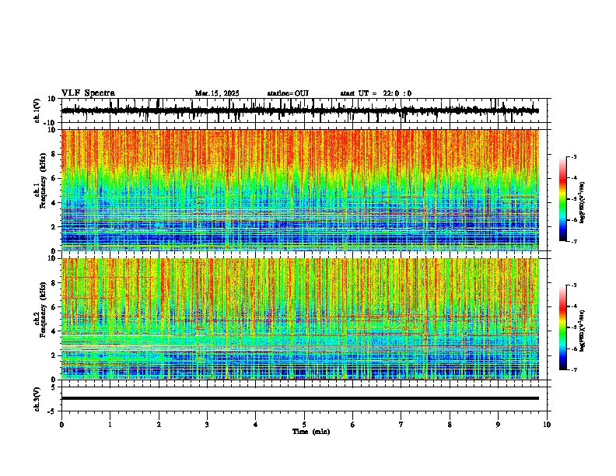Click the time axis tick label 1
Viewport: 616px width, 476px height.
point(110,425)
